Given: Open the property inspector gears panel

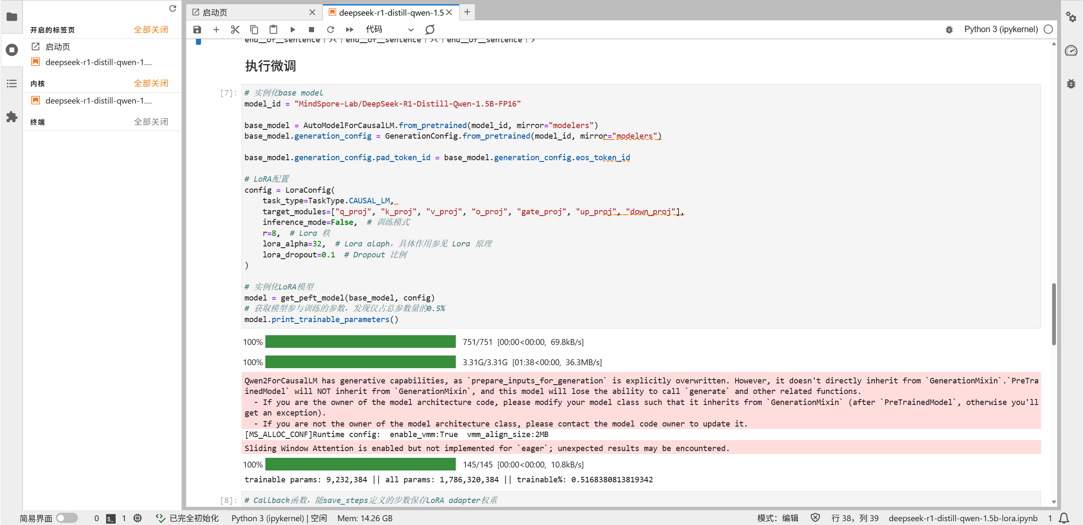Looking at the screenshot, I should [1071, 17].
